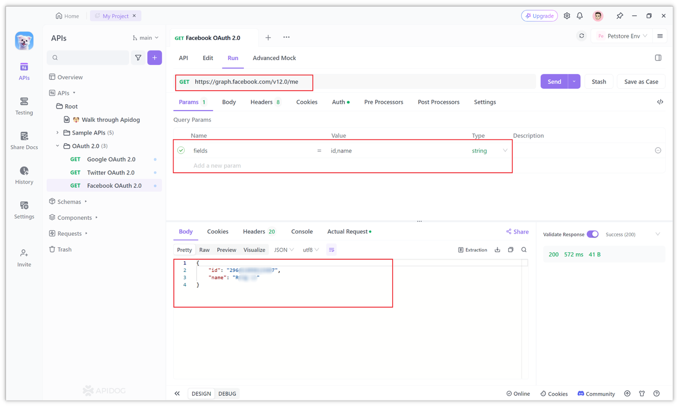The height and width of the screenshot is (407, 681).
Task: Click the API search box
Action: pyautogui.click(x=88, y=57)
